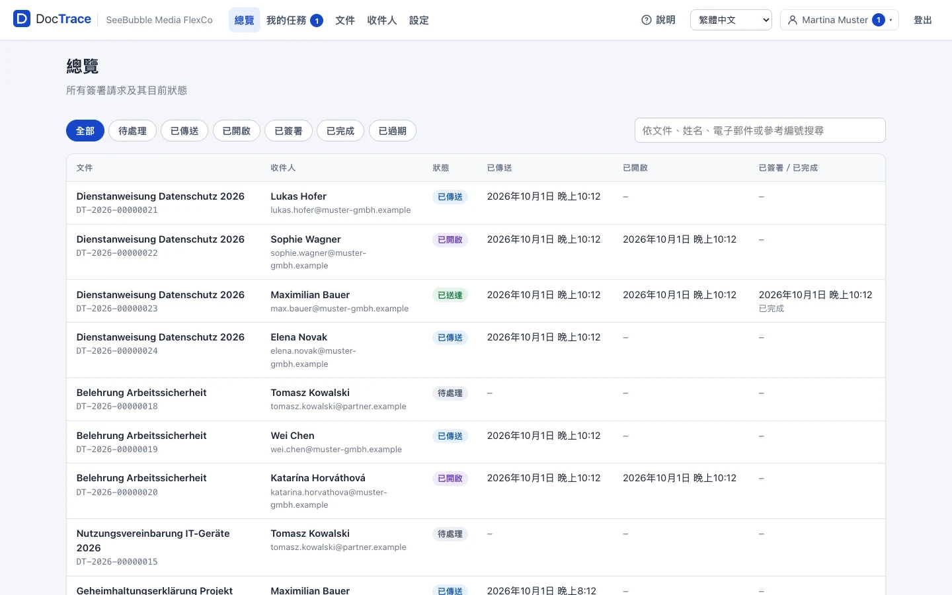Click reference number DT-2026-00000018
952x595 pixels.
117,407
